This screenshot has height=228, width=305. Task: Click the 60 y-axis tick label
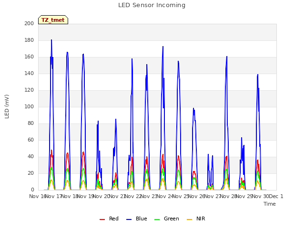[x=30, y=140]
